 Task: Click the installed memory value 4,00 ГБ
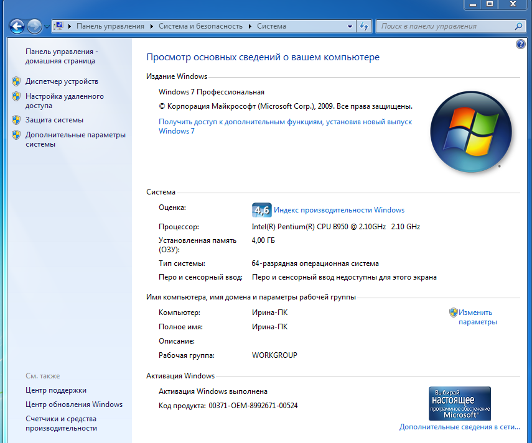click(x=263, y=240)
